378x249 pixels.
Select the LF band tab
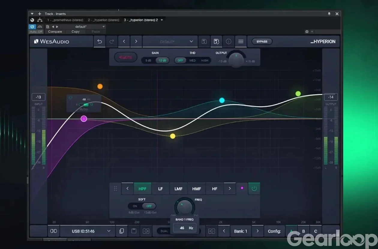coord(160,189)
